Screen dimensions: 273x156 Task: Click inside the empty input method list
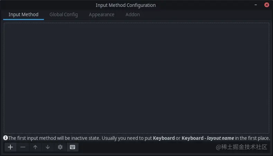[x=136, y=78]
